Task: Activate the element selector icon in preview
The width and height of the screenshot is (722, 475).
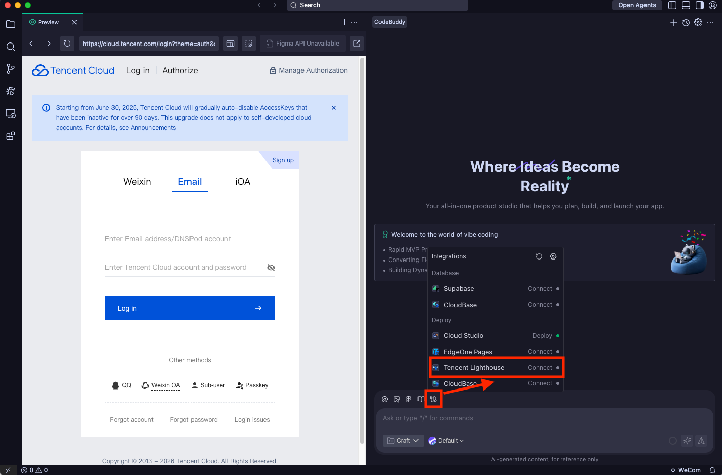Action: (x=249, y=44)
